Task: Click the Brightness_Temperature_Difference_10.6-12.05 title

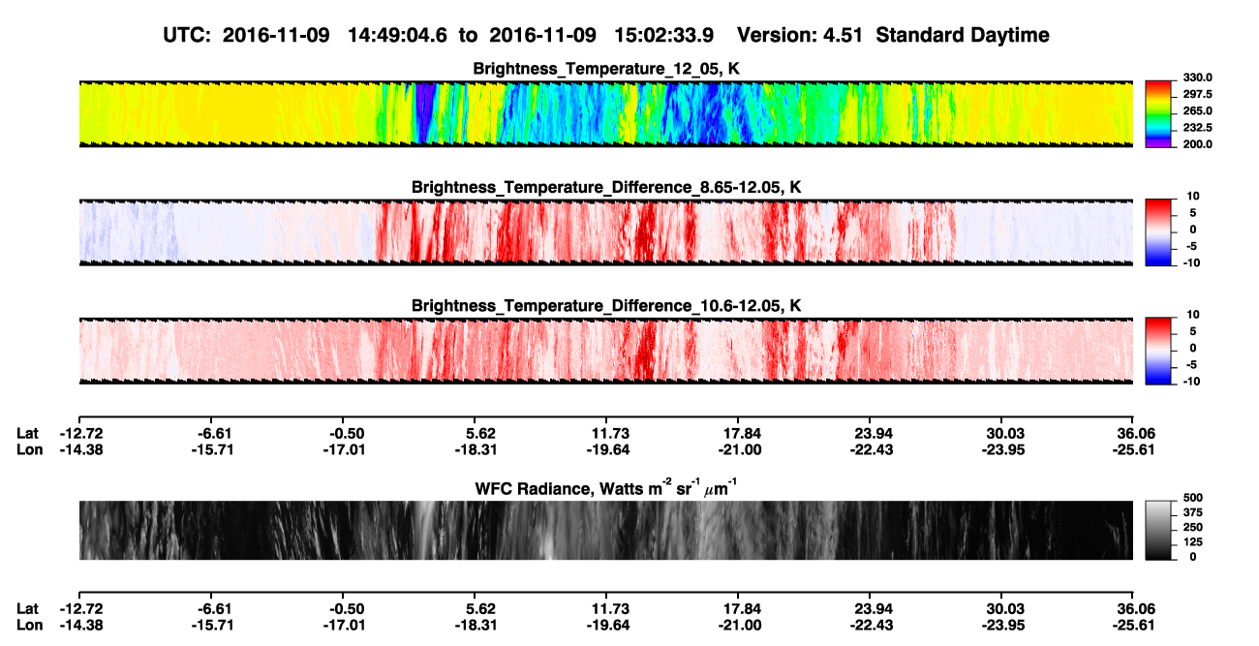Action: point(606,306)
